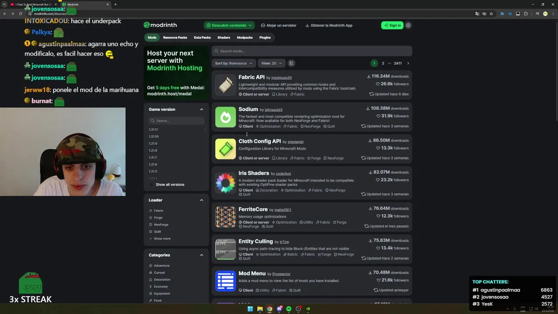Image resolution: width=558 pixels, height=314 pixels.
Task: Open Descubrir contenido dropdown
Action: click(229, 25)
